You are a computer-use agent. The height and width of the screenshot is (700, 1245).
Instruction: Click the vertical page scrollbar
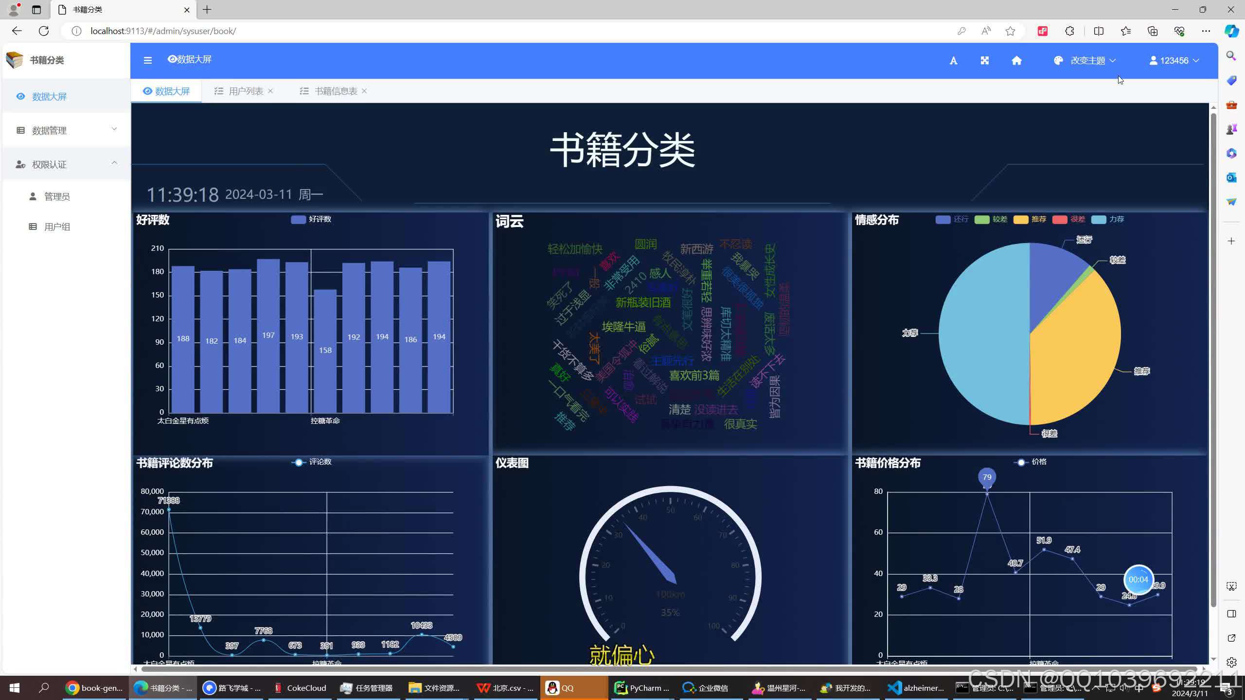coord(1213,360)
